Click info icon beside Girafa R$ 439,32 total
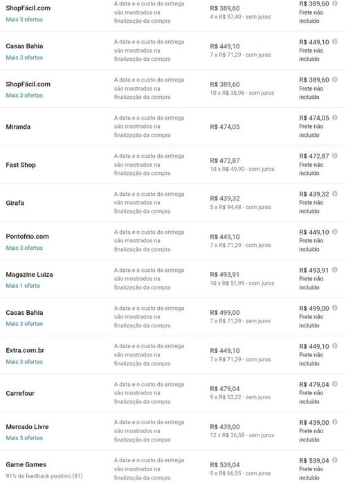 tap(335, 194)
